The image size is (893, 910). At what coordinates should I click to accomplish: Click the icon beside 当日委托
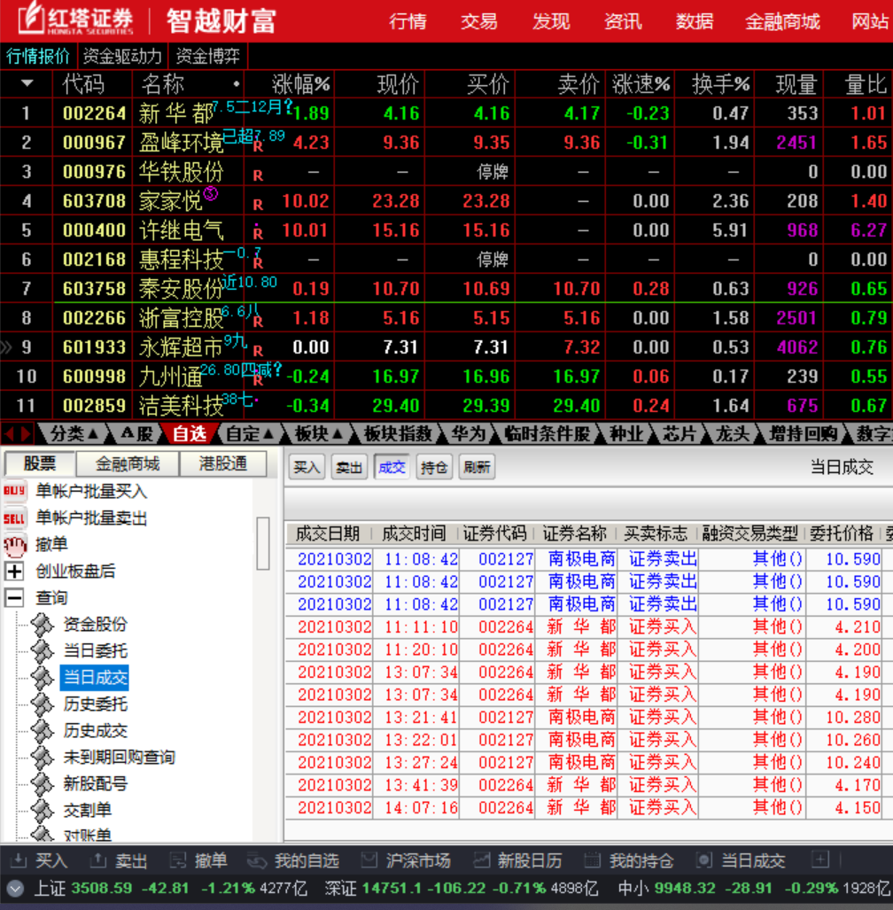42,651
